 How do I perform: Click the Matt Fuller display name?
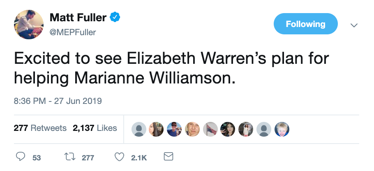point(78,18)
